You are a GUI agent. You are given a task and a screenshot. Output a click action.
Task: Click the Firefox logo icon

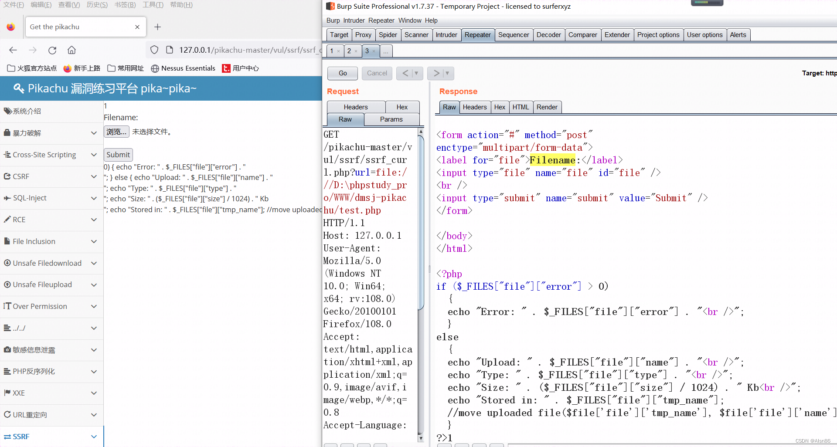coord(11,27)
